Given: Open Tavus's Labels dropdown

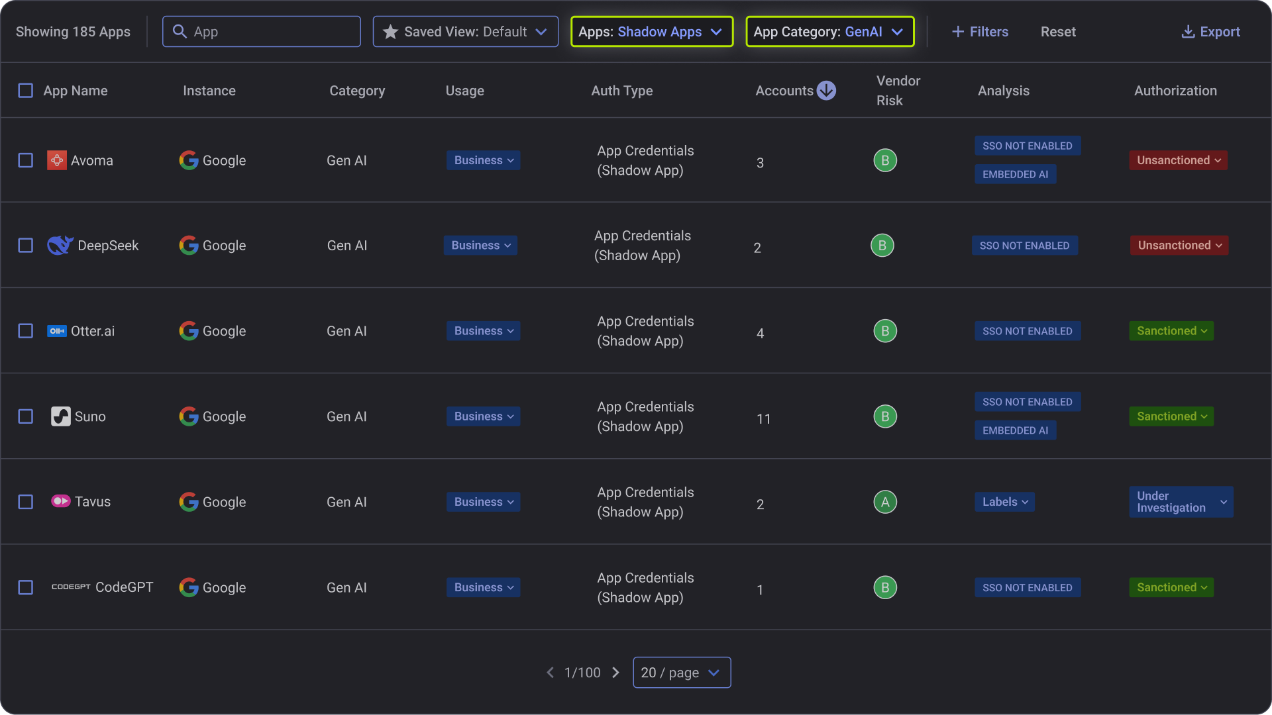Looking at the screenshot, I should 1004,502.
